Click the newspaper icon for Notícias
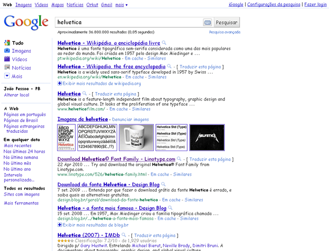 click(7, 67)
